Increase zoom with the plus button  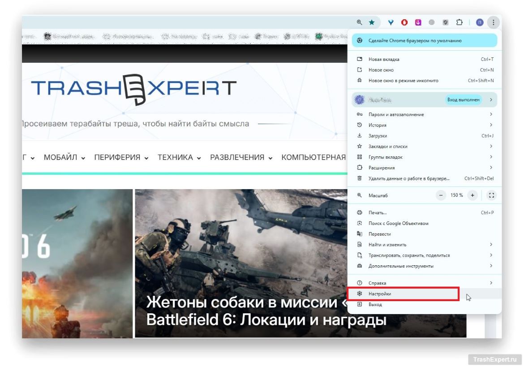point(472,195)
